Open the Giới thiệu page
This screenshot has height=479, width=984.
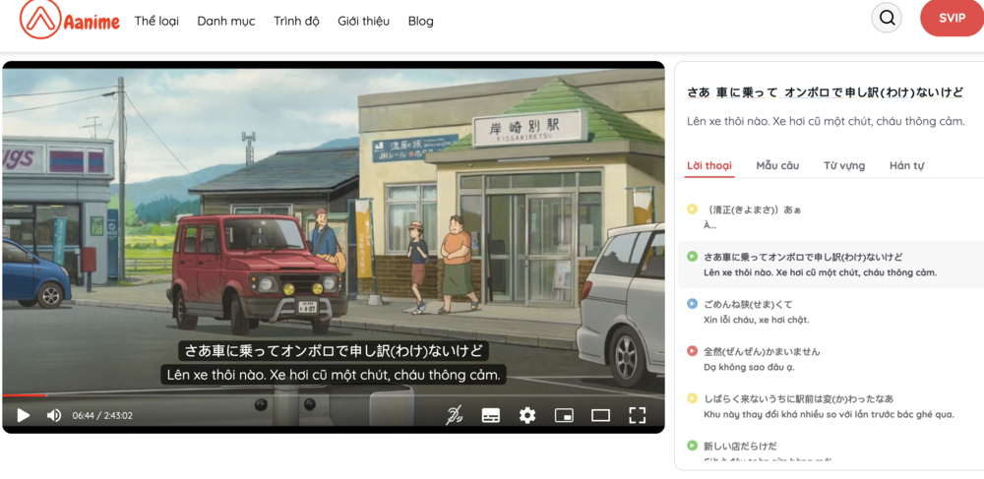tap(363, 21)
